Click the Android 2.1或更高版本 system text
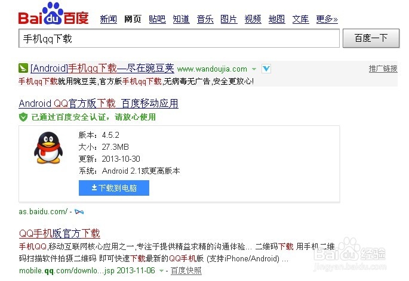This screenshot has height=281, width=409. [141, 171]
